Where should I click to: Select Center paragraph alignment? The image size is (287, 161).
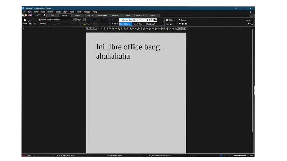(98, 24)
